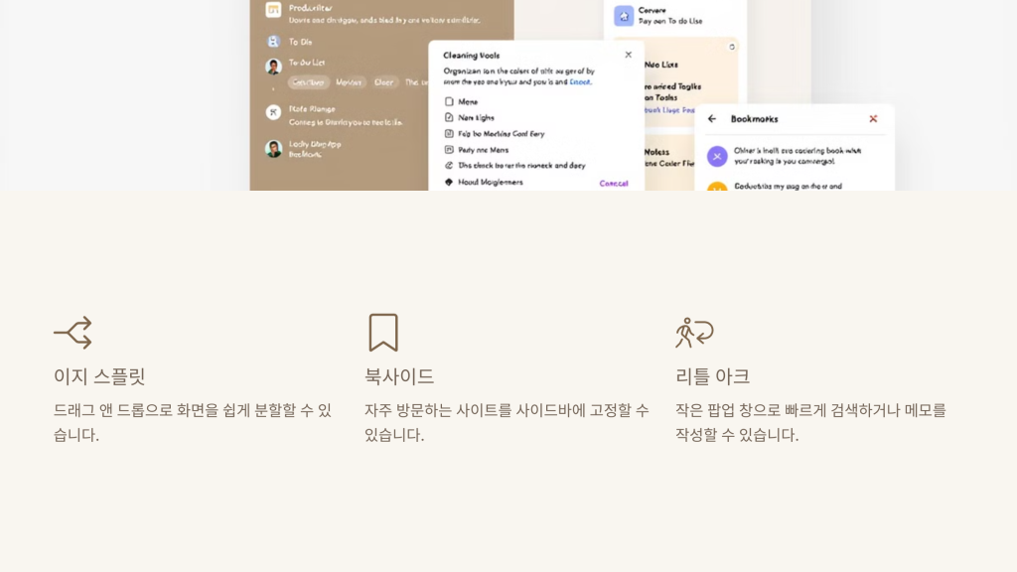Click the first pill button under To Do List
Image resolution: width=1017 pixels, height=572 pixels.
pyautogui.click(x=308, y=82)
